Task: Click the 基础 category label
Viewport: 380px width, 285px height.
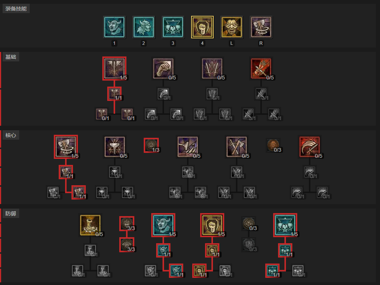Action: 11,57
